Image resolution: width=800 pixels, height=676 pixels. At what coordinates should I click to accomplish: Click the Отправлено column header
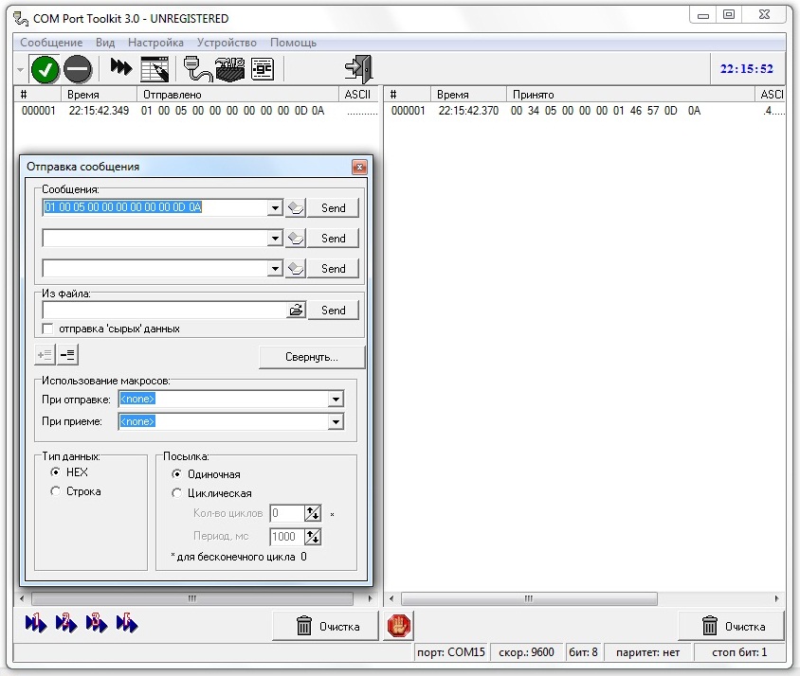tap(238, 95)
